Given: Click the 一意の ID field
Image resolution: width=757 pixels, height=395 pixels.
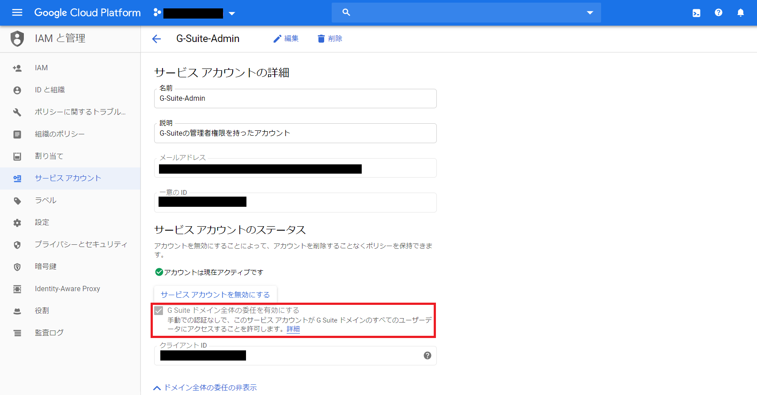Looking at the screenshot, I should (x=295, y=202).
